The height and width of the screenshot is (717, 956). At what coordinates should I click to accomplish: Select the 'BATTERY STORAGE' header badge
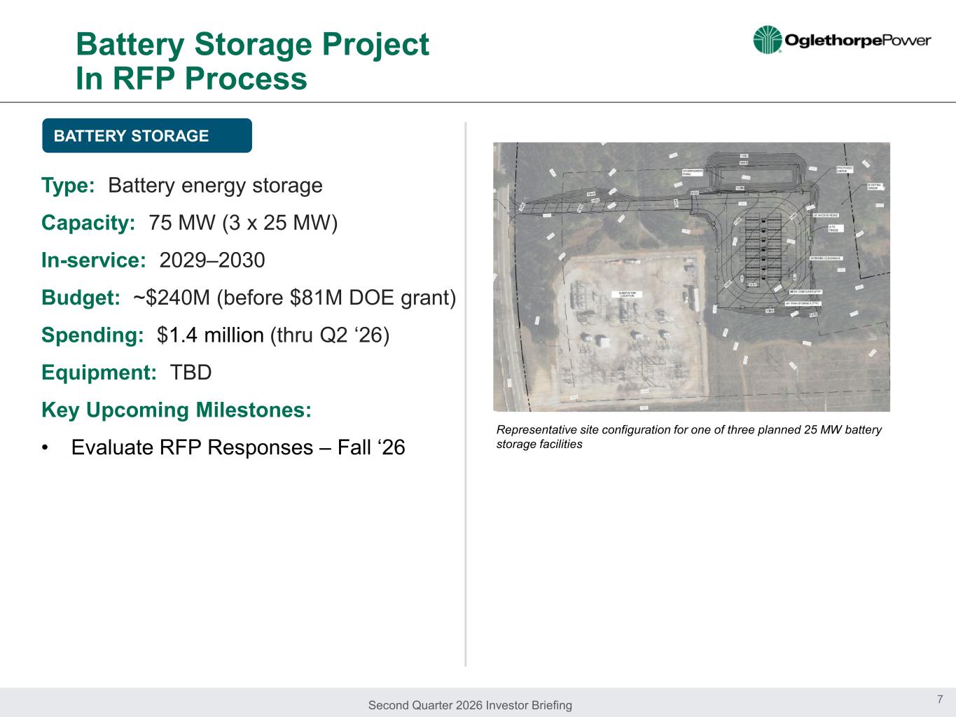[x=147, y=136]
